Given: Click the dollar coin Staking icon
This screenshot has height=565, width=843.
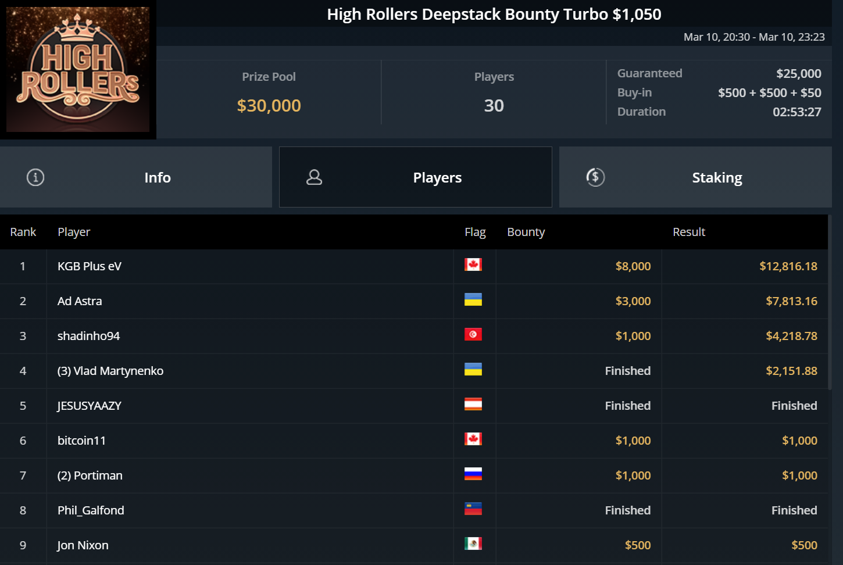Looking at the screenshot, I should click(x=595, y=177).
